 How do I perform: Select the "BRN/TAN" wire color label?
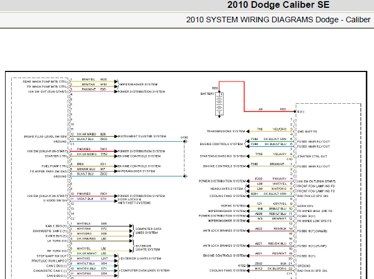(x=88, y=84)
